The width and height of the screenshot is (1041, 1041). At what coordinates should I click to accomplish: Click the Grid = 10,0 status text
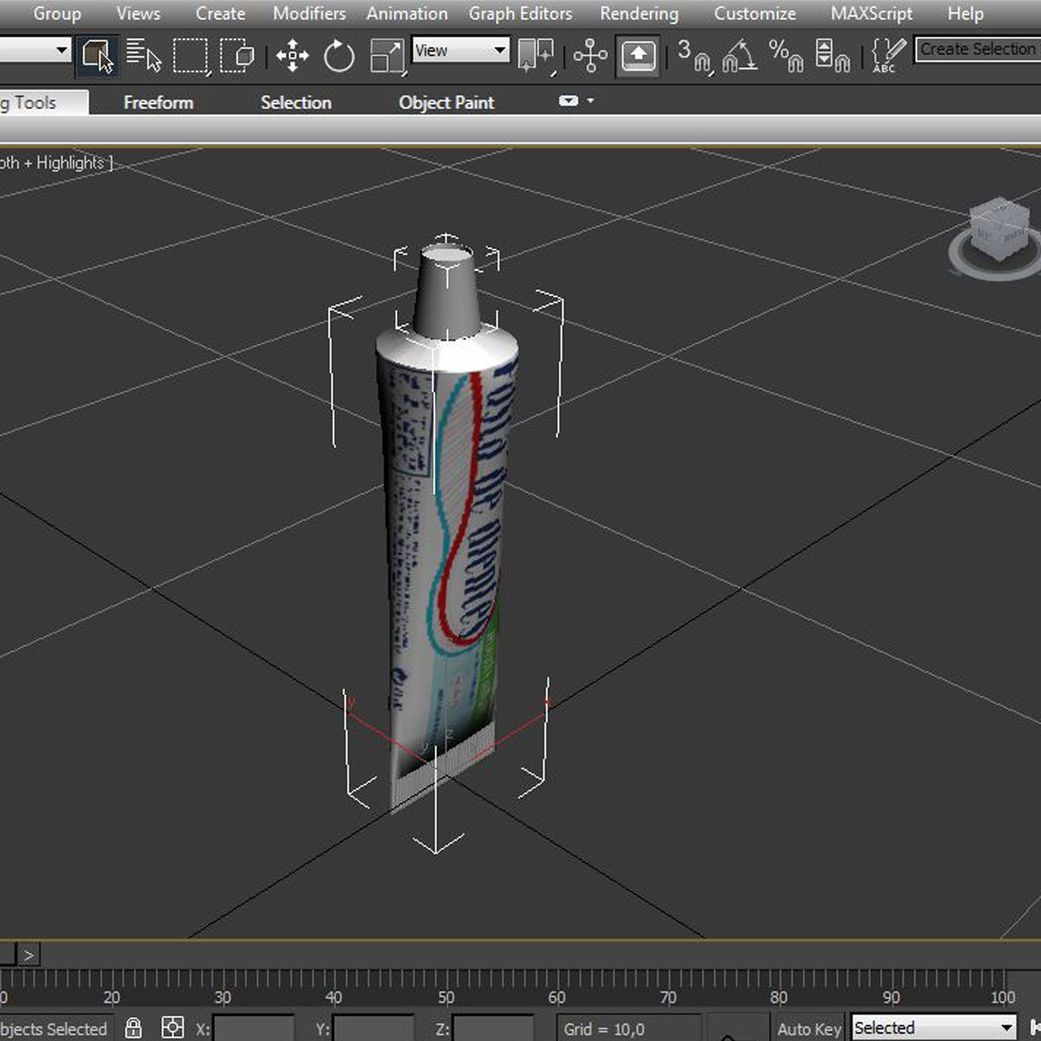click(x=605, y=1030)
